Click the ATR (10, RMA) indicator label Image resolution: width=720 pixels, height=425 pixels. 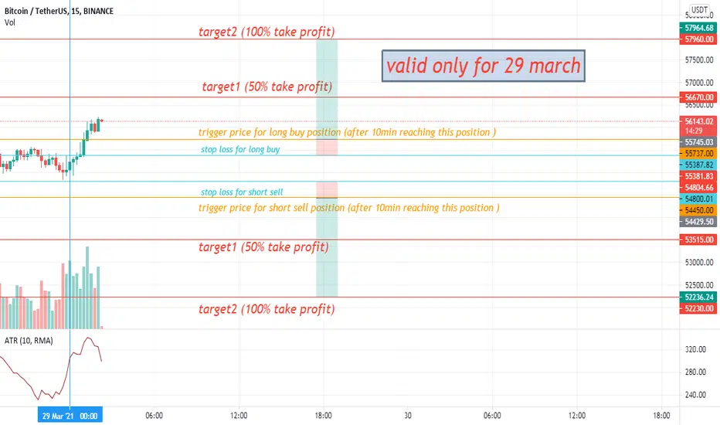pos(29,341)
